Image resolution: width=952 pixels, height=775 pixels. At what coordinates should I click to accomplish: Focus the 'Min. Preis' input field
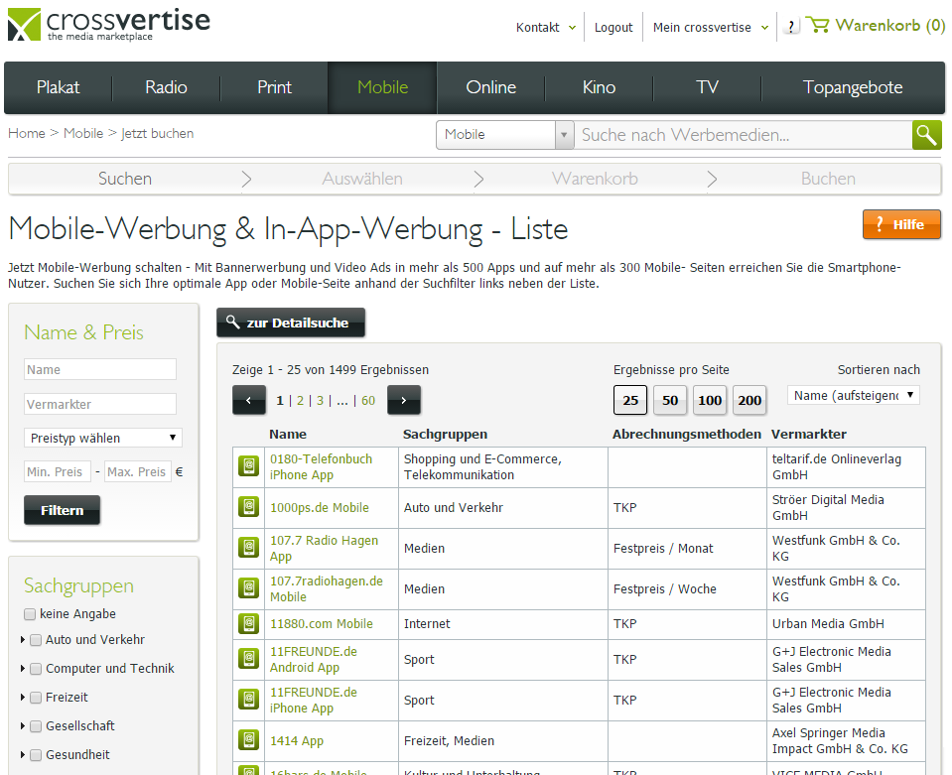pyautogui.click(x=58, y=471)
